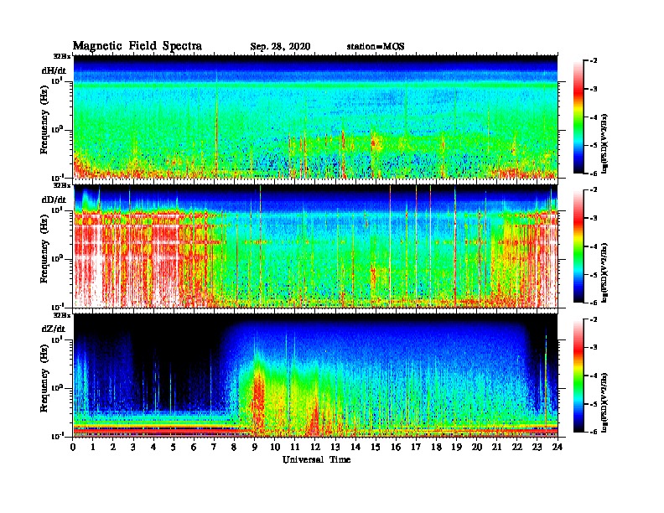664x513 pixels.
Task: Click the x-axis tick label "5"
Action: pyautogui.click(x=174, y=448)
